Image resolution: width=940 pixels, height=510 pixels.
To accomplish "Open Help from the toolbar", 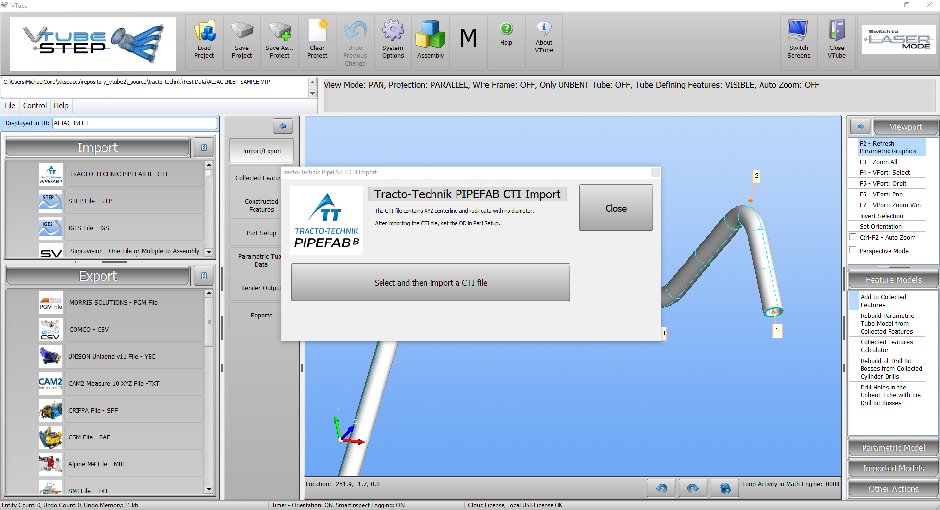I will (x=506, y=42).
